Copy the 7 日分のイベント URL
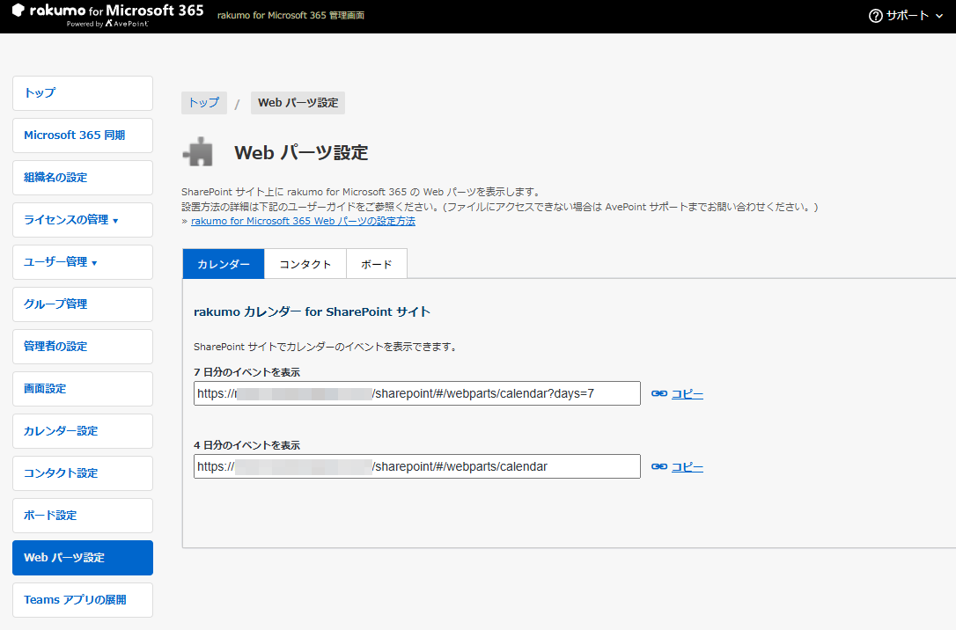The height and width of the screenshot is (630, 956). [x=688, y=393]
